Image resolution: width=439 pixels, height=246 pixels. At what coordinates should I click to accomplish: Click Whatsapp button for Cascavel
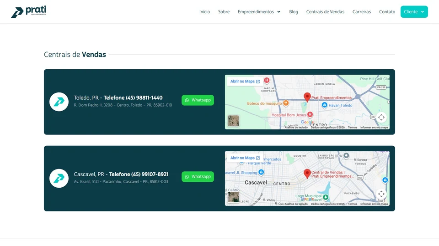pyautogui.click(x=198, y=177)
